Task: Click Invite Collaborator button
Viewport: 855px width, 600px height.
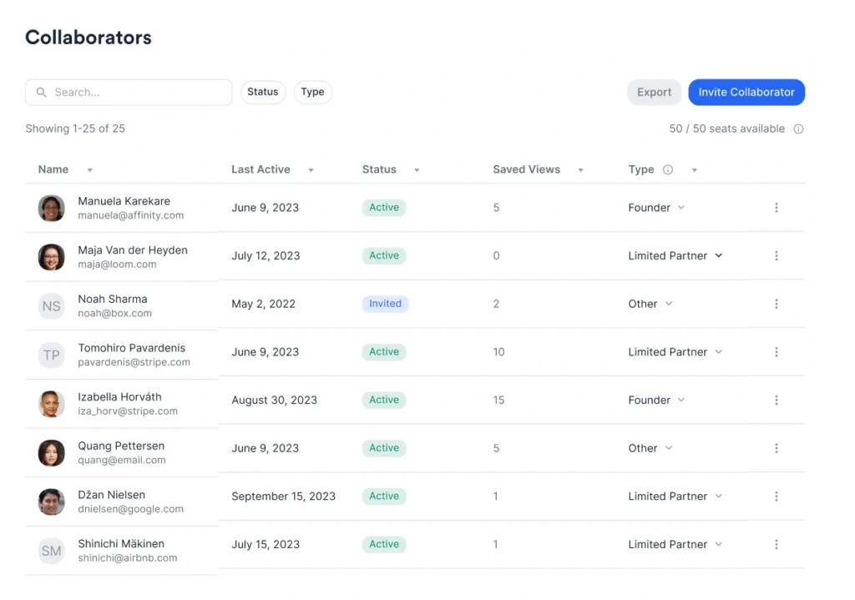Action: click(x=746, y=93)
